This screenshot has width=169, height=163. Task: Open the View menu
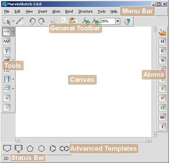pos(29,11)
